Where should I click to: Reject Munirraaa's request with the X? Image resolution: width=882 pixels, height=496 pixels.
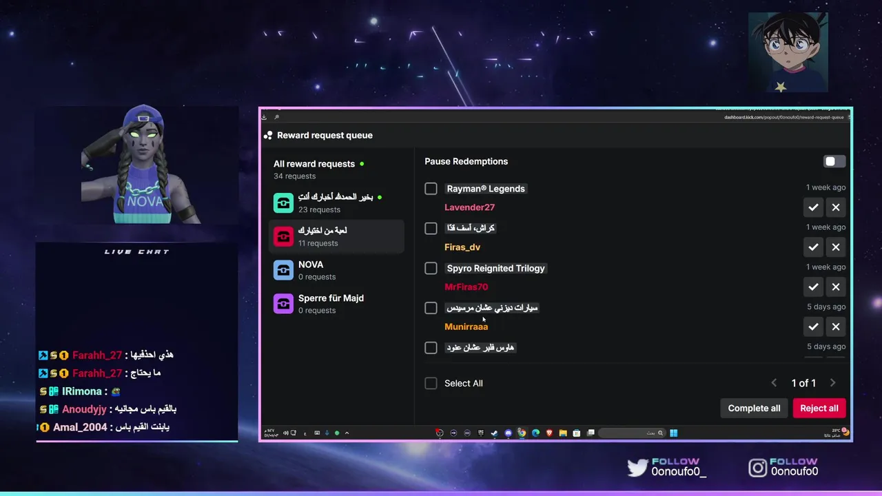click(836, 327)
